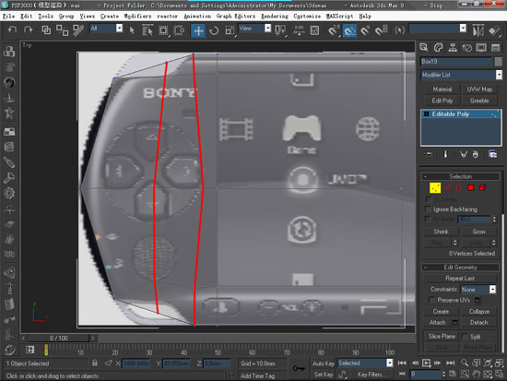This screenshot has height=381, width=507.
Task: Activate the Select and Move tool
Action: pyautogui.click(x=198, y=30)
